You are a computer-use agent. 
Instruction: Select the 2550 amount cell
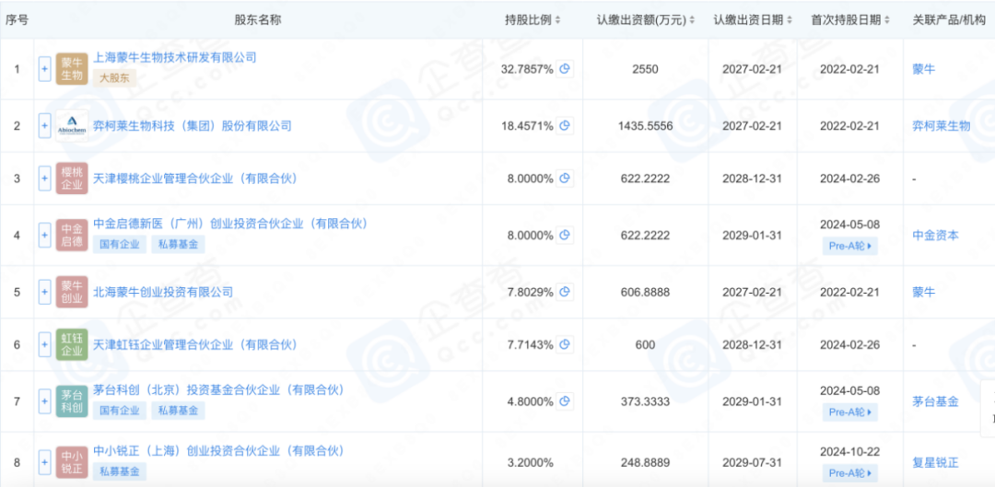pos(646,68)
